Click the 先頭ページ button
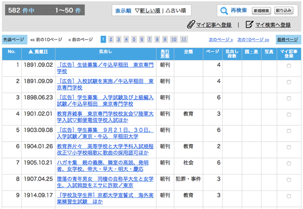The image size is (303, 209). 15,39
